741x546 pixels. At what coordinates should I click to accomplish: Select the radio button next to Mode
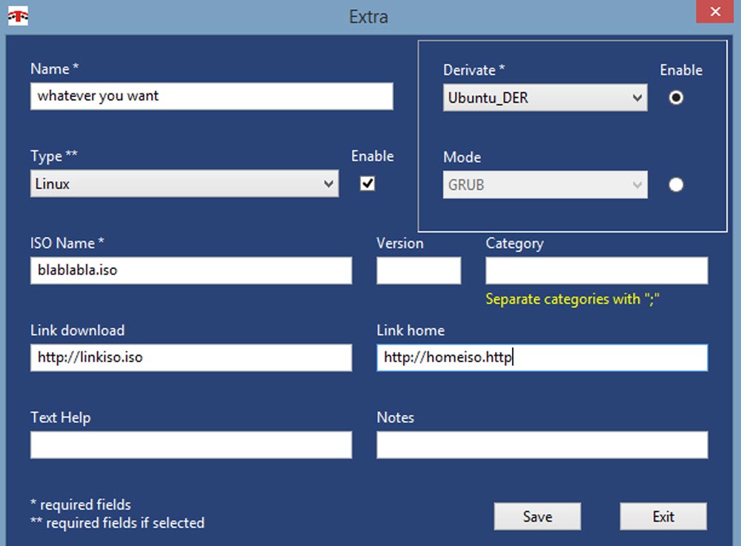coord(675,184)
